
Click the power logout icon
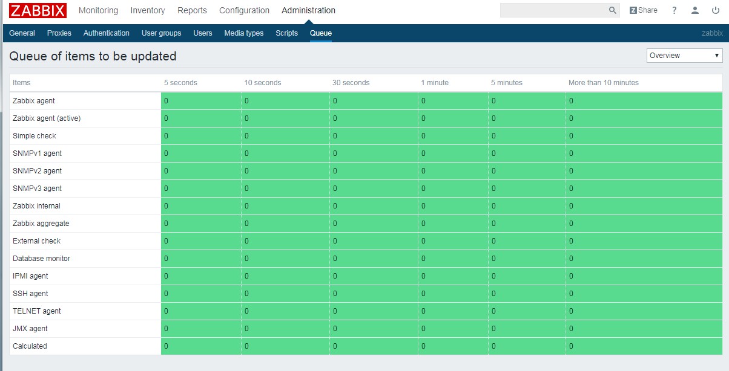(716, 10)
